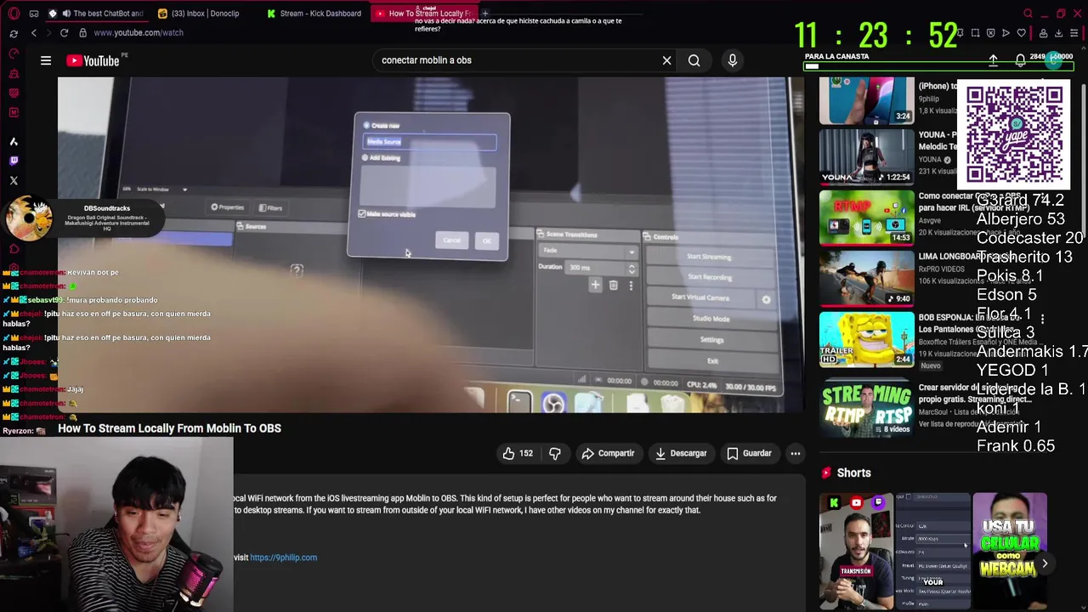Open more options for BOB ESPONJA video

pyautogui.click(x=1043, y=320)
